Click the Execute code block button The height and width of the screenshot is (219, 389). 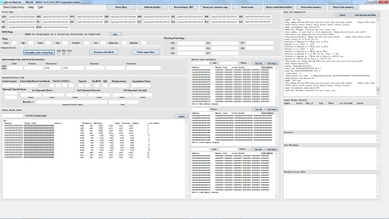(x=104, y=52)
